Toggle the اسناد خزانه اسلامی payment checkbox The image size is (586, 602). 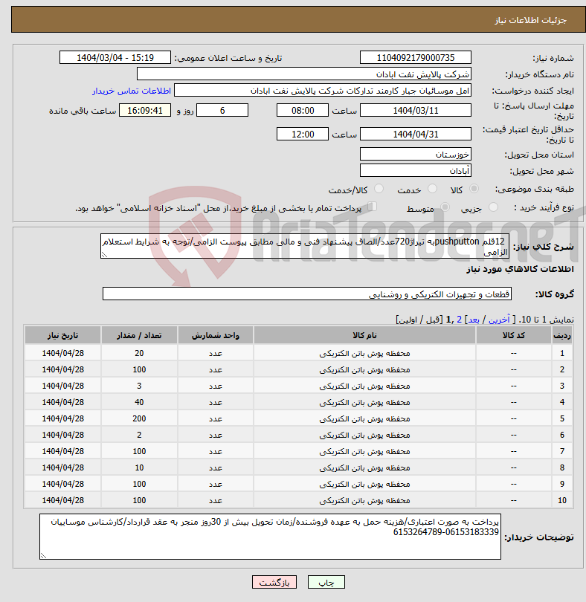coord(372,207)
